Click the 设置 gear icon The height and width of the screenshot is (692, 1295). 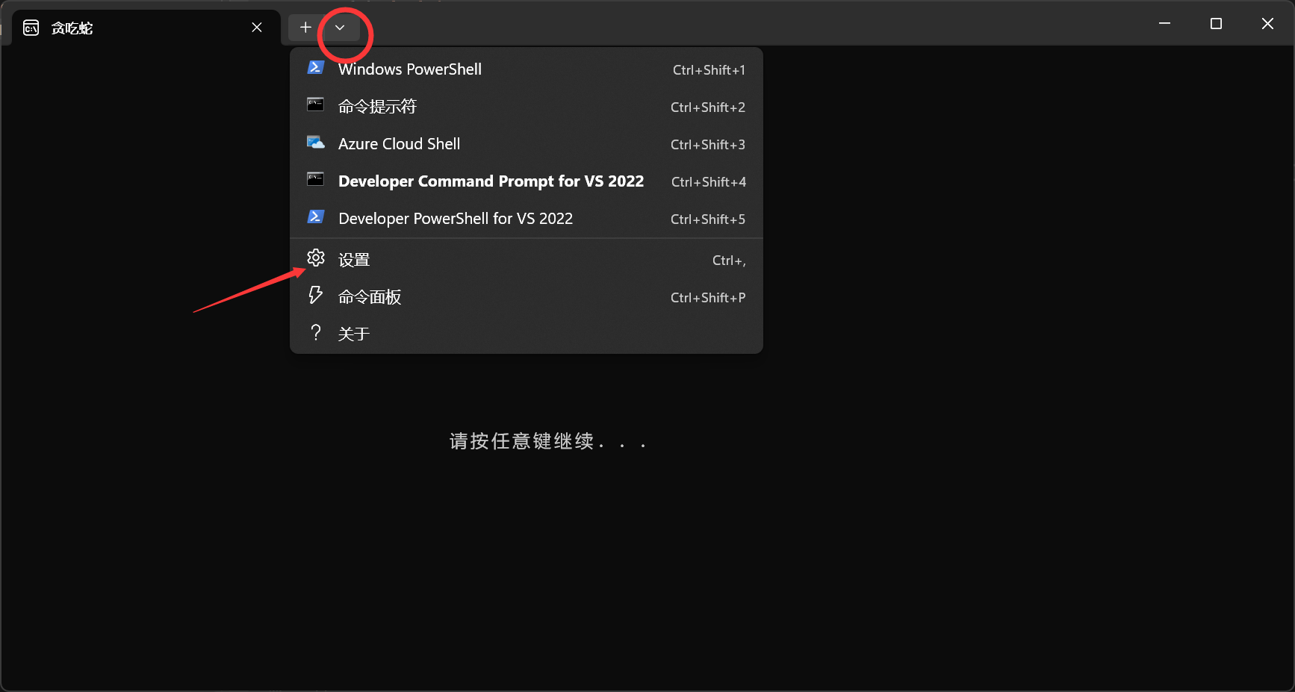(x=316, y=258)
